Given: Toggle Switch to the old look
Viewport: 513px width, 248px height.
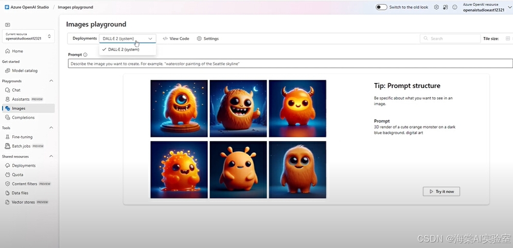Looking at the screenshot, I should 381,7.
